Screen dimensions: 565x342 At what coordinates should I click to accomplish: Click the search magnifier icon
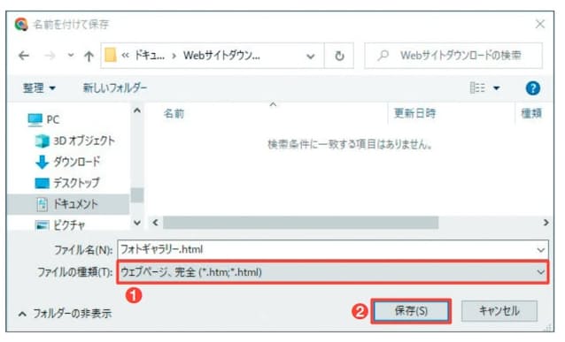pyautogui.click(x=383, y=56)
